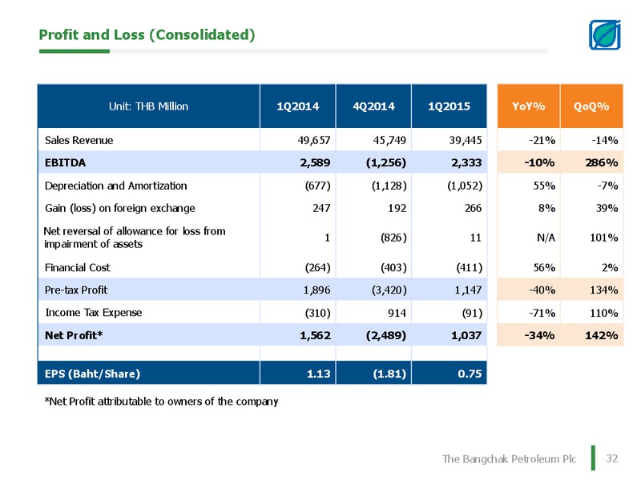Click the 'Unit: THB Million' header cell
The image size is (641, 480).
coord(148,106)
